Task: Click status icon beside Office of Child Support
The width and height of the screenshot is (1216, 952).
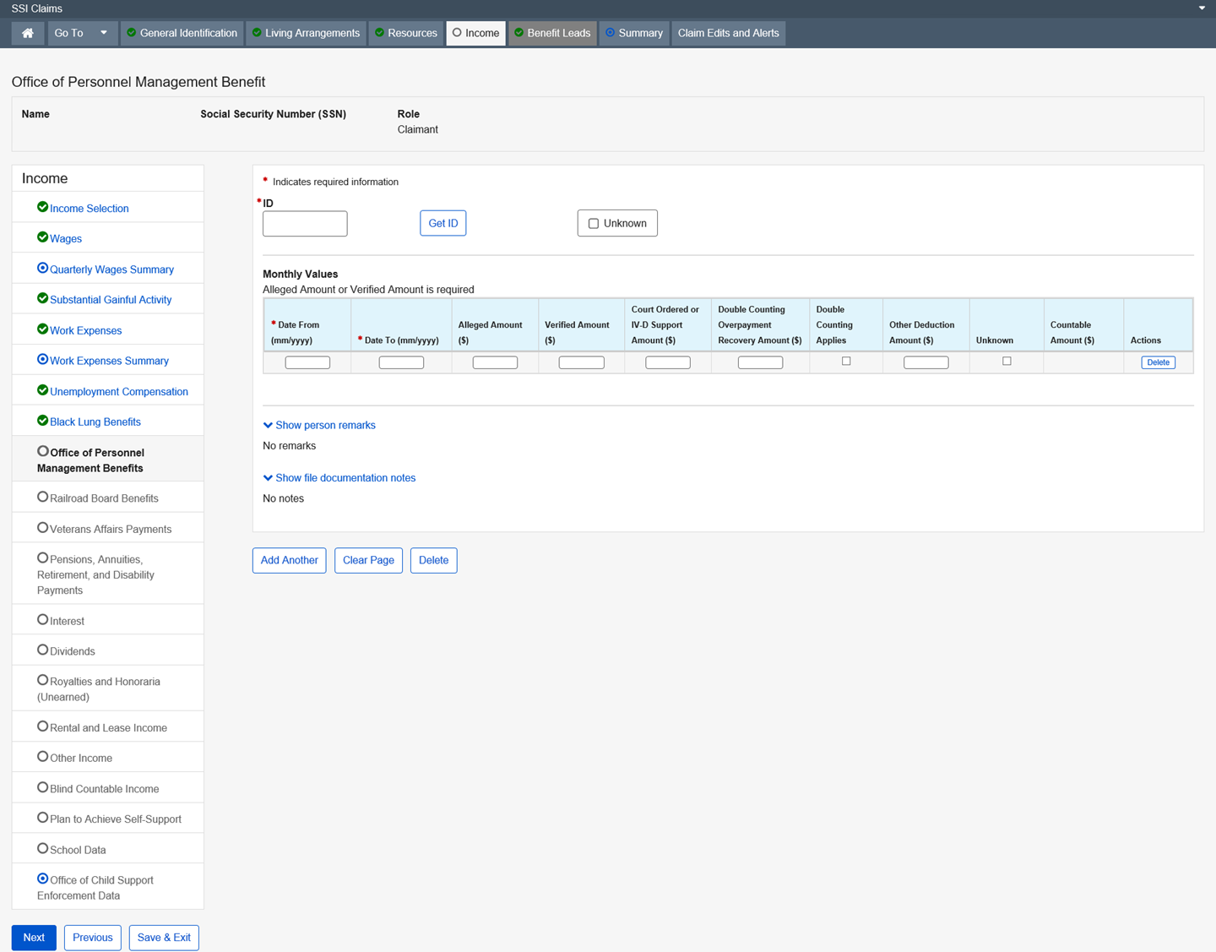Action: [42, 879]
